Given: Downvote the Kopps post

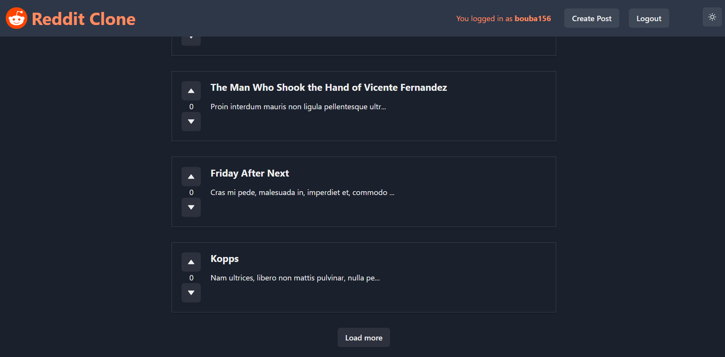Looking at the screenshot, I should 191,293.
